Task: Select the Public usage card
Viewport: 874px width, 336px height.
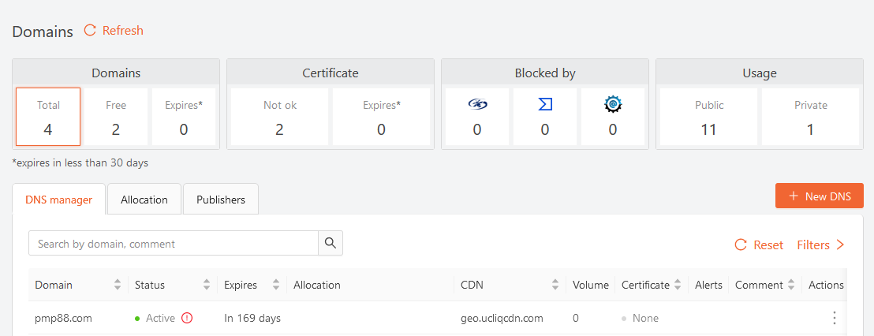Action: (708, 117)
